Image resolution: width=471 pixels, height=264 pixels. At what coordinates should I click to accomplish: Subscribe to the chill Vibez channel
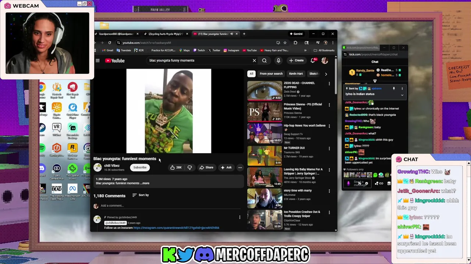pos(140,168)
